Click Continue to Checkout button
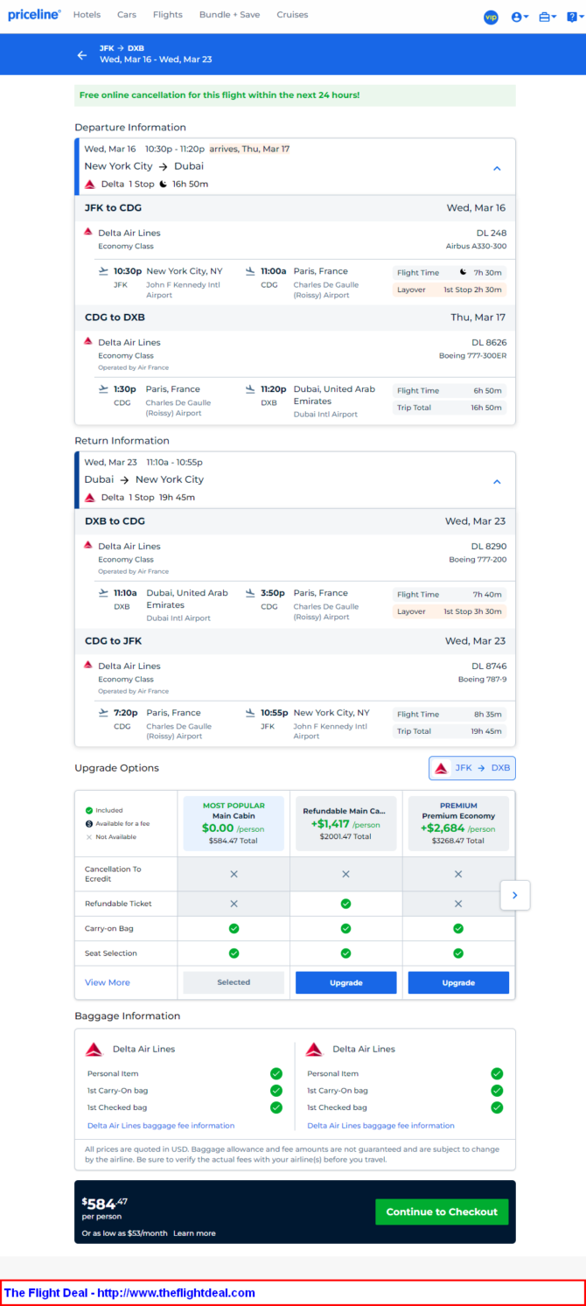This screenshot has height=1306, width=586. [442, 1212]
